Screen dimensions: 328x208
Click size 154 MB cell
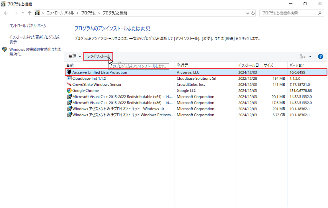(x=279, y=79)
